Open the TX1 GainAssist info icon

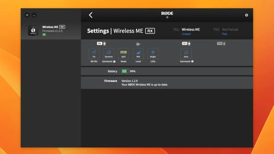(x=192, y=61)
